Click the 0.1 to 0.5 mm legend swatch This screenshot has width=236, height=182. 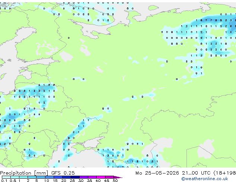(6, 177)
